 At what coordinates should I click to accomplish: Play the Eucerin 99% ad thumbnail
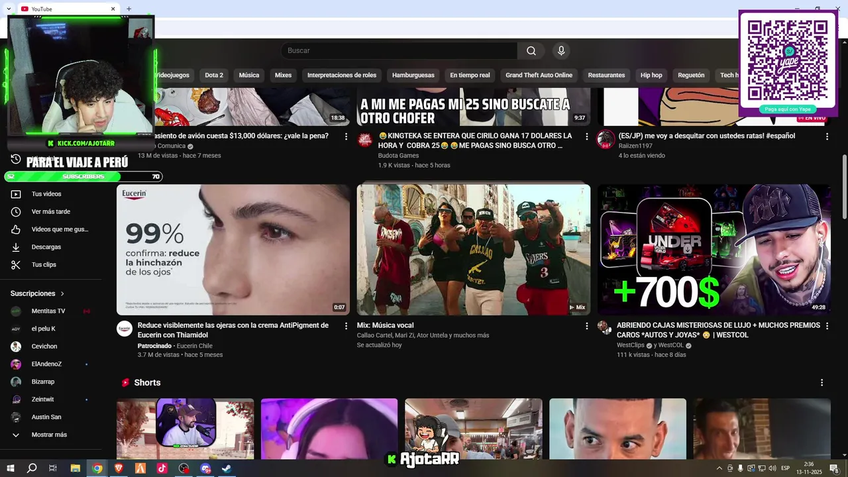233,250
